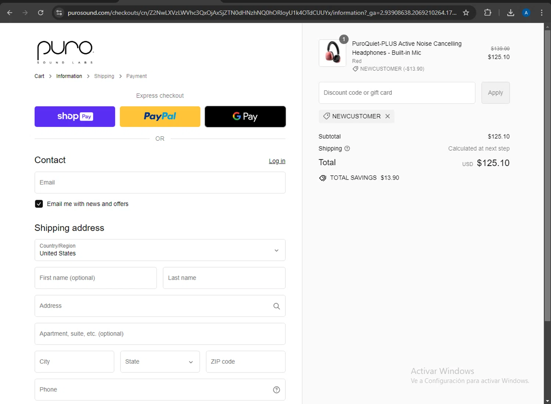Click the Puro Sound Labs logo
Image resolution: width=551 pixels, height=404 pixels.
click(65, 52)
